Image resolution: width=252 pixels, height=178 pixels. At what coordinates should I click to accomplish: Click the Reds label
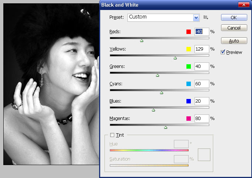tap(115, 31)
